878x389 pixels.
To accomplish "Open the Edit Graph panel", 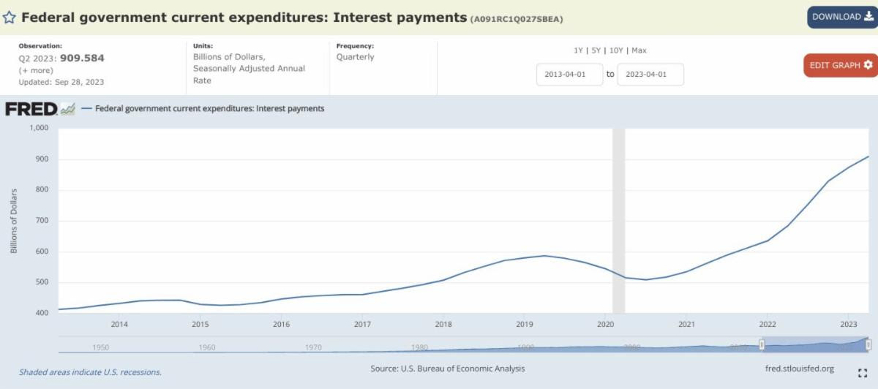I will click(x=840, y=65).
